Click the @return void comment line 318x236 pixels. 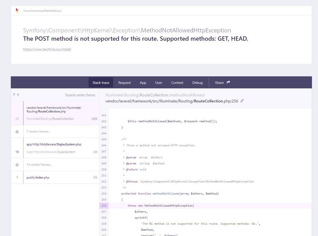click(135, 169)
